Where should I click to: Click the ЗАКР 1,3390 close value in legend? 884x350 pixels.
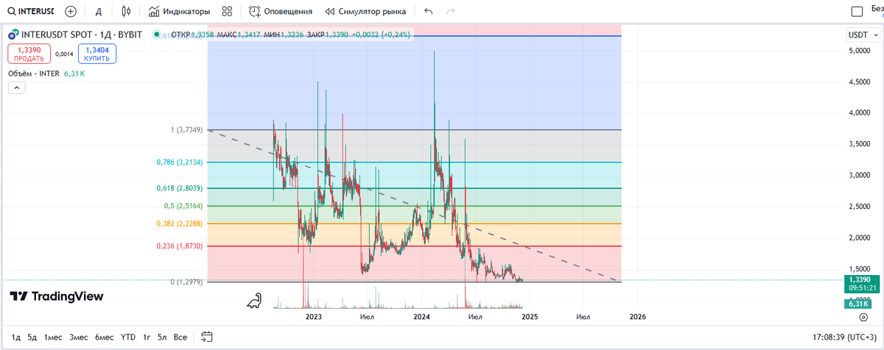coord(327,35)
